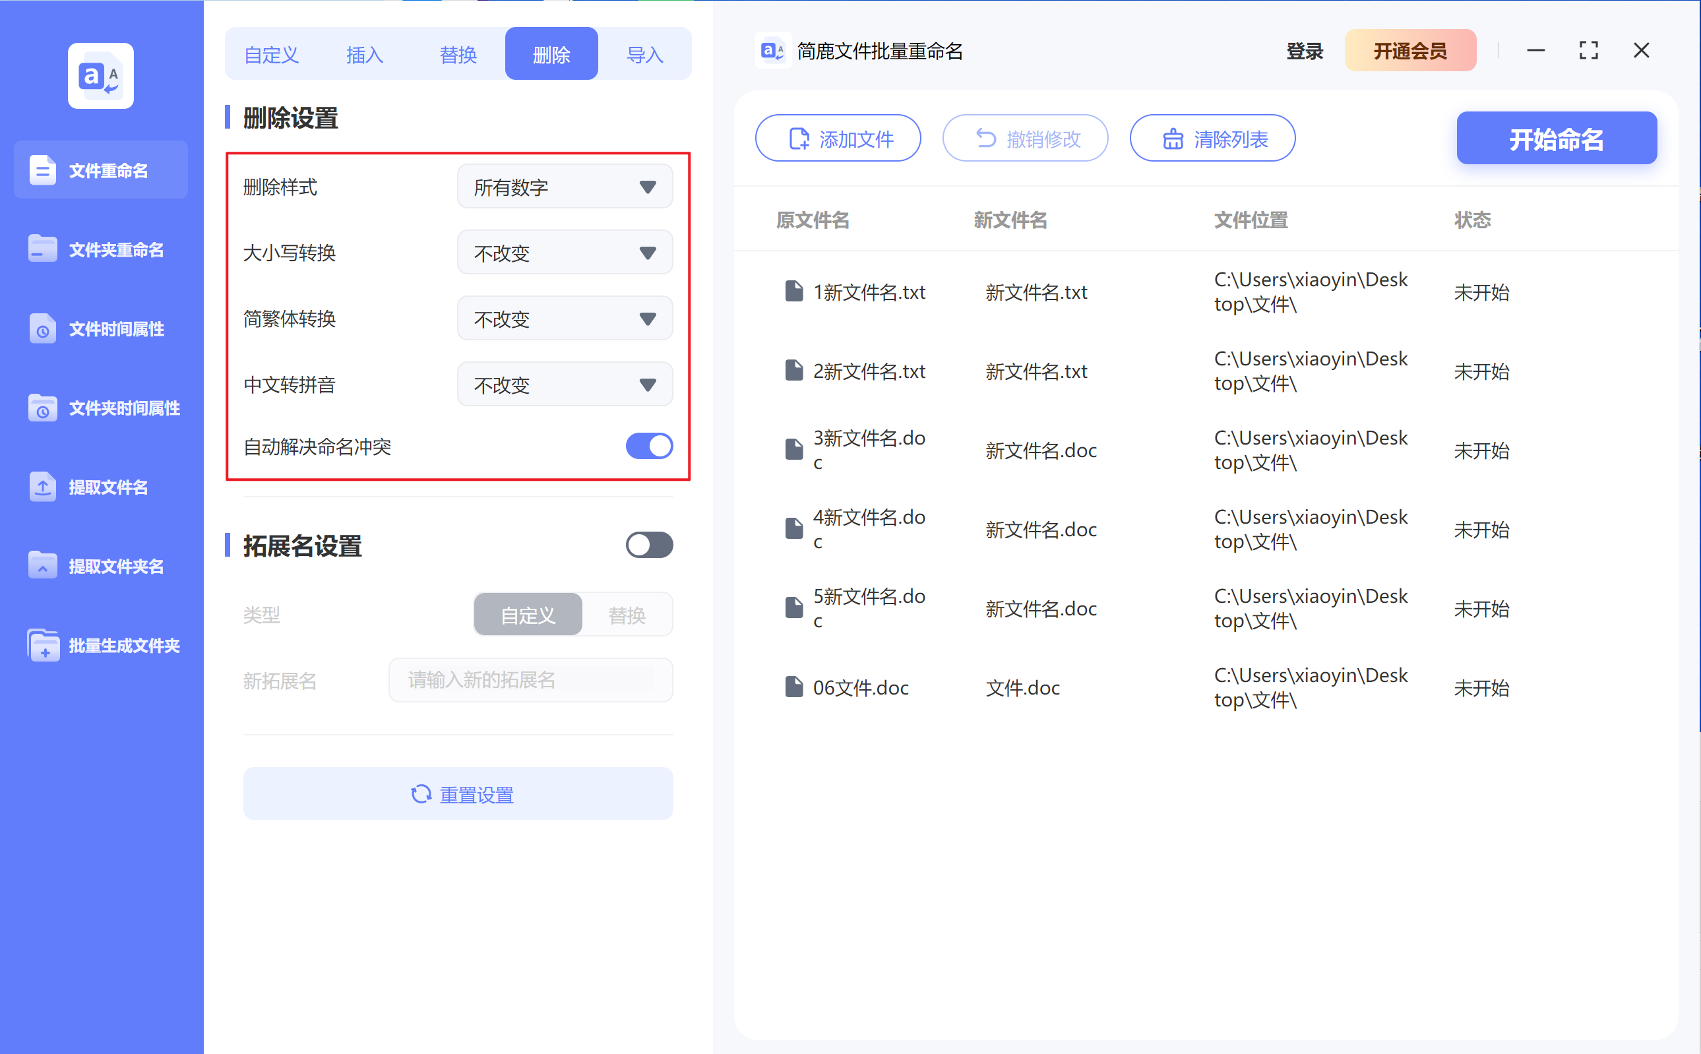The image size is (1701, 1054).
Task: Switch to the 替换 tab
Action: coord(457,53)
